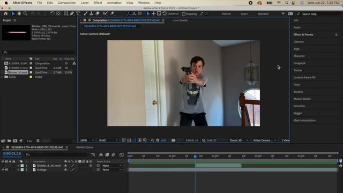Open the Effects & Presets panel

303,34
